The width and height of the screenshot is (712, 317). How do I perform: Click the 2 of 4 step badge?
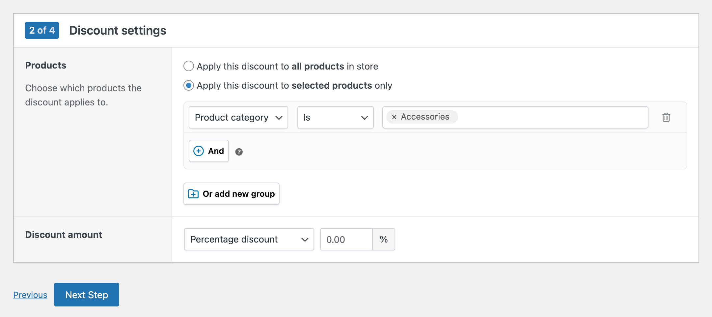click(x=42, y=30)
